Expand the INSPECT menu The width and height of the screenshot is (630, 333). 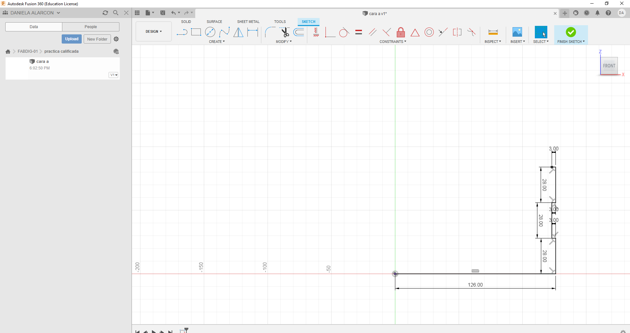tap(493, 42)
